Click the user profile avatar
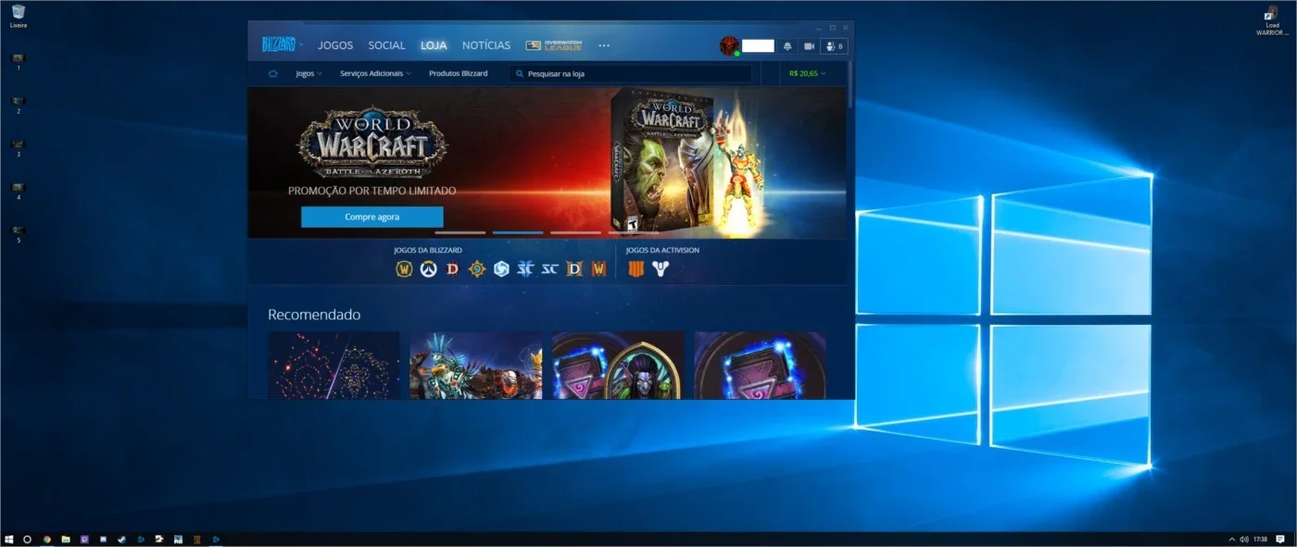1297x547 pixels. pos(729,45)
